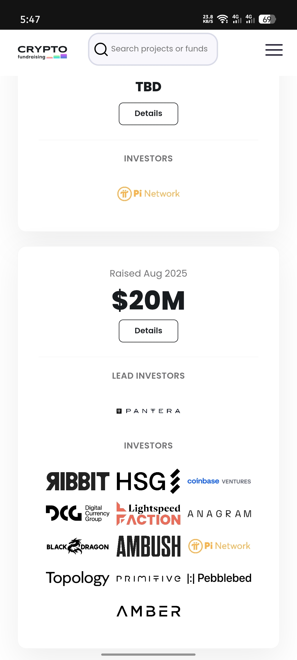The image size is (297, 660).
Task: Select the Black Dragon logo
Action: click(x=78, y=546)
